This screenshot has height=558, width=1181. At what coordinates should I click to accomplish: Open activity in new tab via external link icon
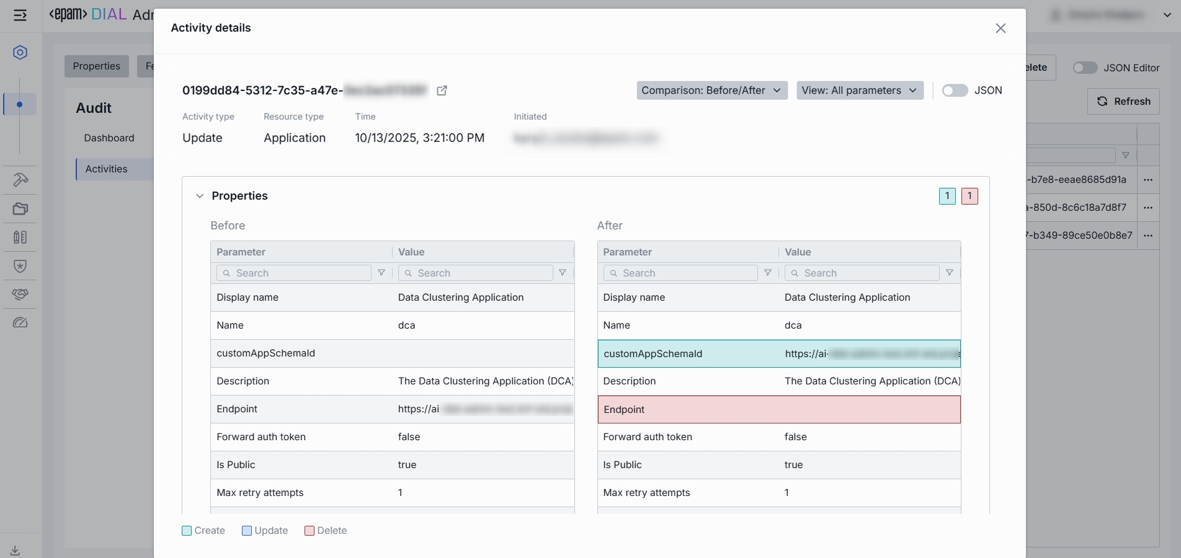tap(442, 91)
